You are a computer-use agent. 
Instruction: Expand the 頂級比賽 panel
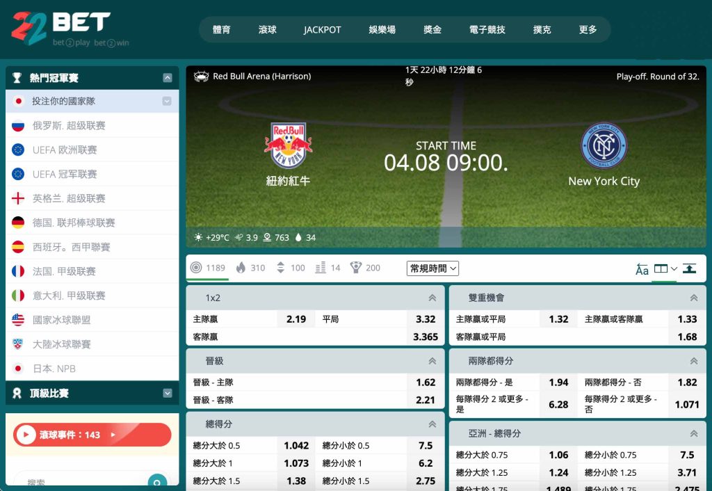pos(168,394)
